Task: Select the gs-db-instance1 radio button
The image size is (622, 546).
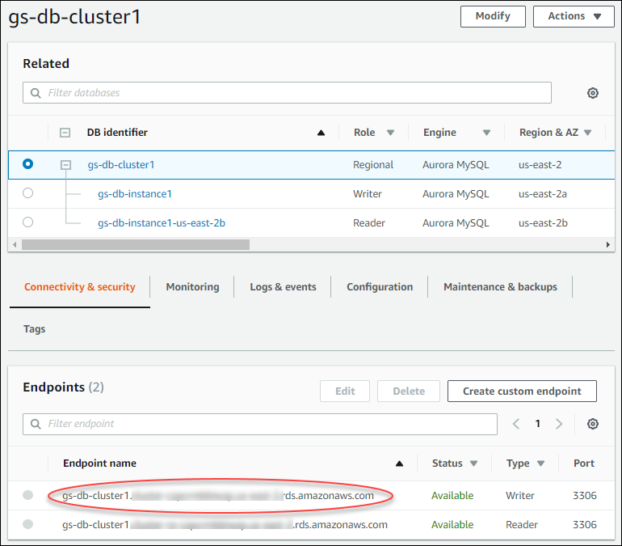Action: pyautogui.click(x=28, y=193)
